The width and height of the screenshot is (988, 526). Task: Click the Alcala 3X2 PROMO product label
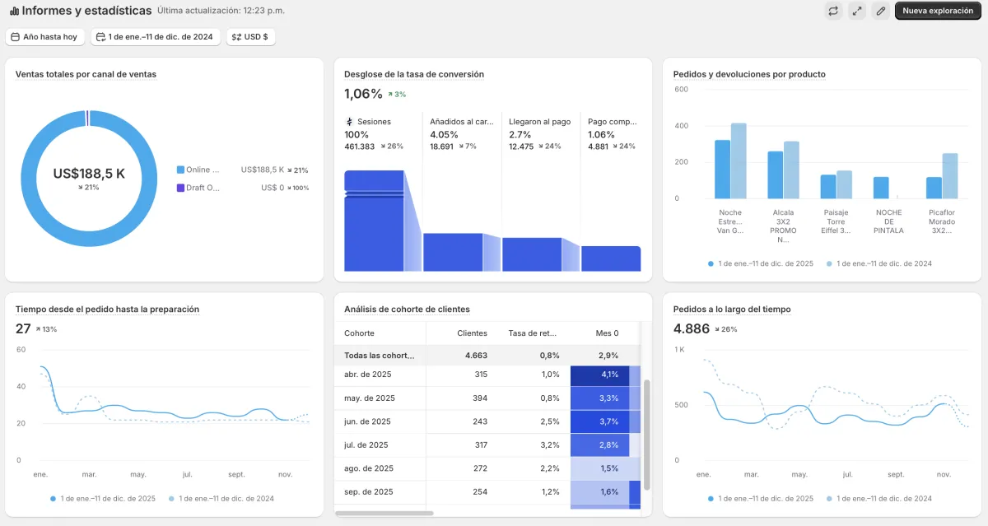[x=783, y=226]
